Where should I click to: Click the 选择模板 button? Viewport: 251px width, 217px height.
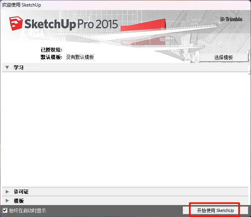coord(223,57)
